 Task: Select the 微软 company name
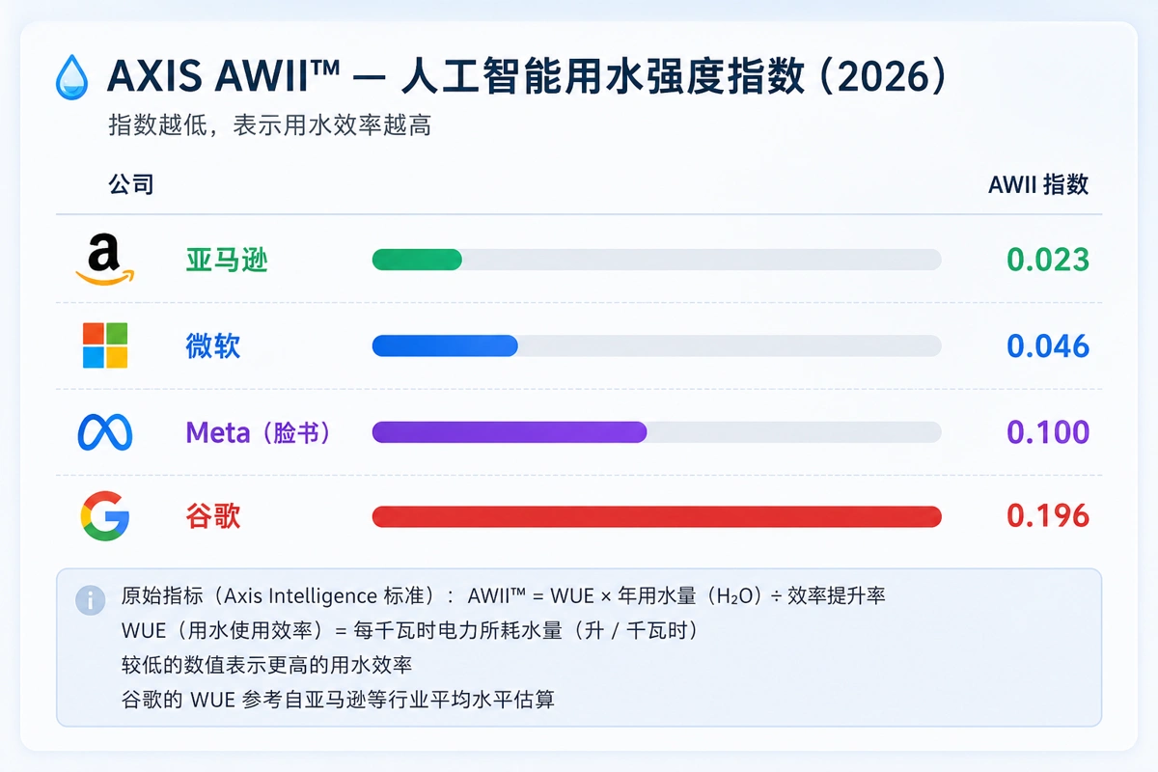pyautogui.click(x=213, y=345)
